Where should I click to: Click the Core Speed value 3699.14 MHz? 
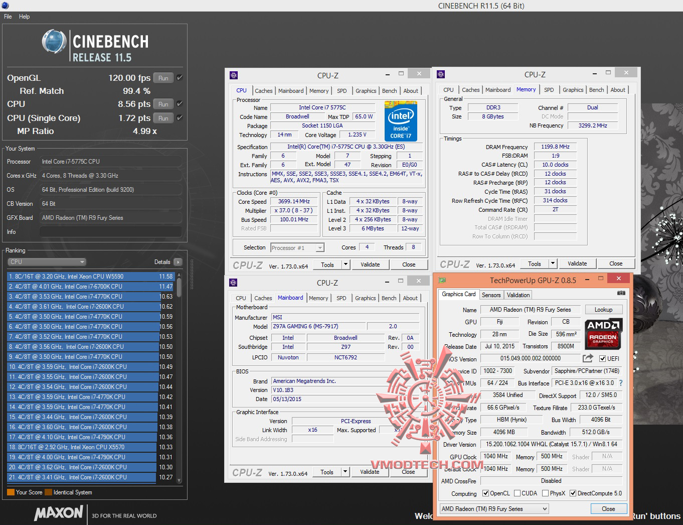click(x=294, y=201)
